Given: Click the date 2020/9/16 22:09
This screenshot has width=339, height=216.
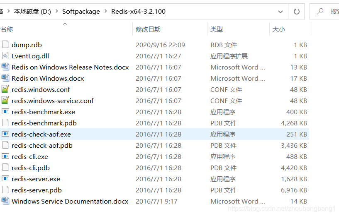Looking at the screenshot, I should coord(160,45).
